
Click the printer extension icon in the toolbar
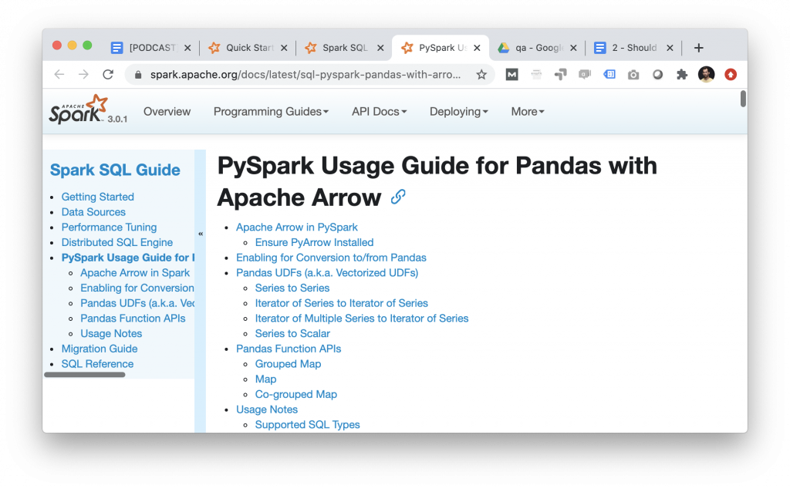click(x=536, y=75)
